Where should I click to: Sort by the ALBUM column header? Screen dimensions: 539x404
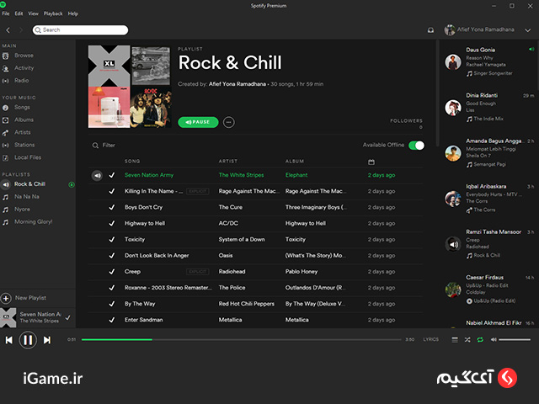pyautogui.click(x=295, y=161)
